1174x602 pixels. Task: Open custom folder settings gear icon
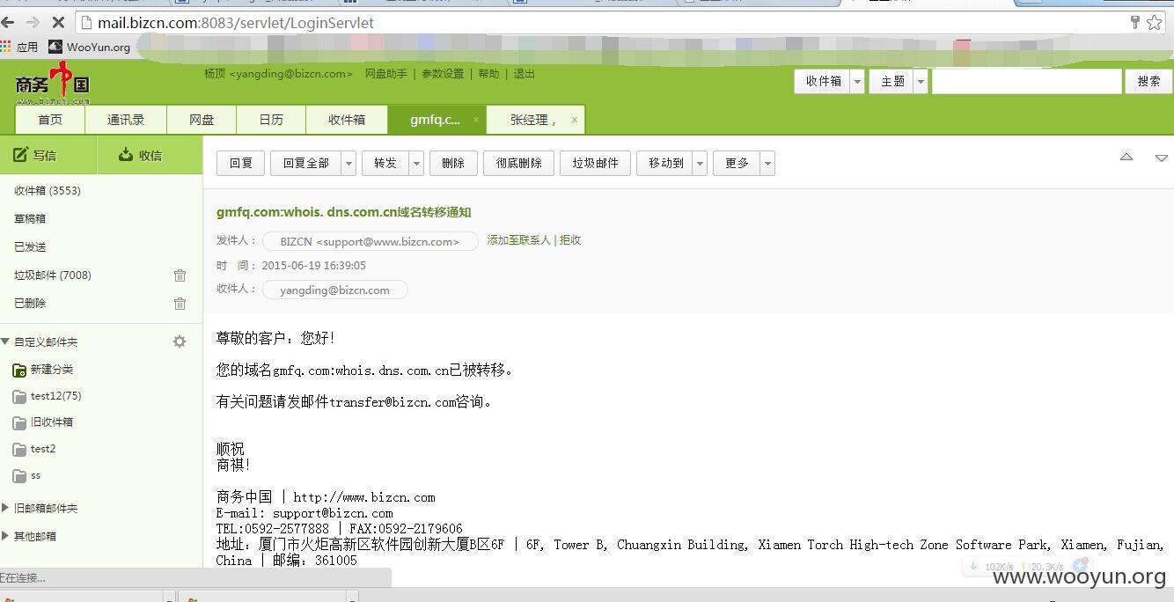click(x=180, y=341)
